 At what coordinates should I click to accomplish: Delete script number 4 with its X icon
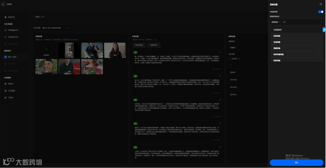(220, 123)
